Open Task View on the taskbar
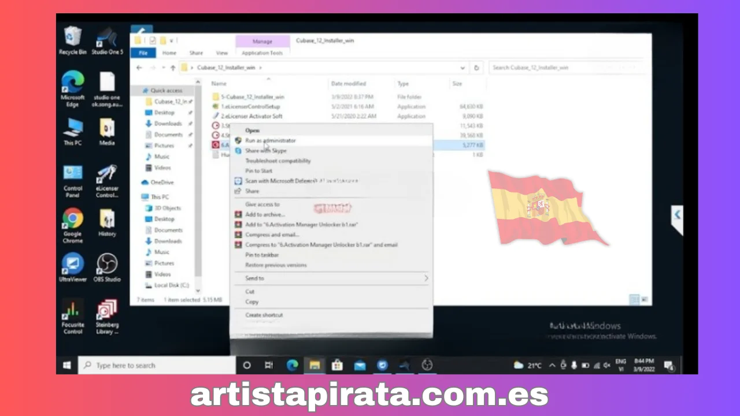This screenshot has width=740, height=416. [x=269, y=365]
